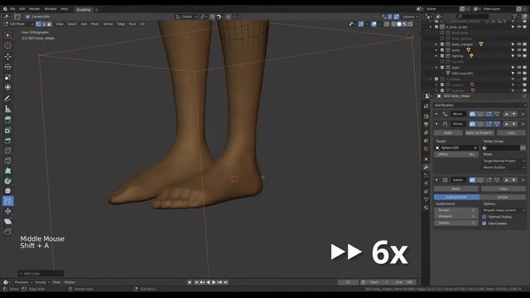Open the Edit Mode dropdown
530x298 pixels.
point(18,24)
